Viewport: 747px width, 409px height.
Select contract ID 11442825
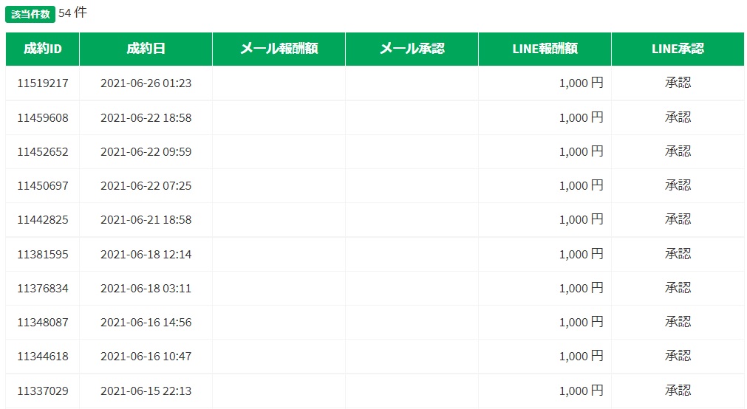43,220
